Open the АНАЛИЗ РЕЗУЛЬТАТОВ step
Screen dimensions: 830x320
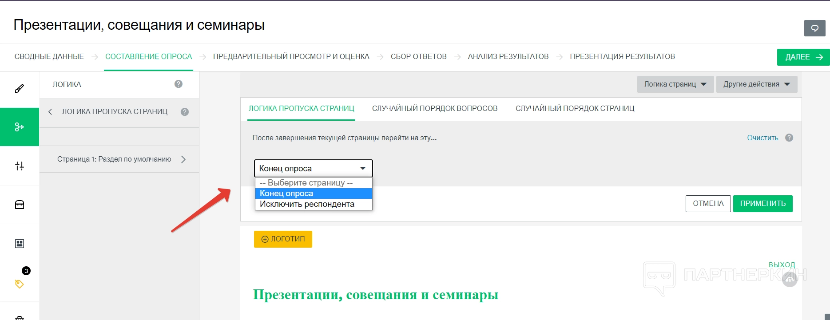click(x=508, y=57)
